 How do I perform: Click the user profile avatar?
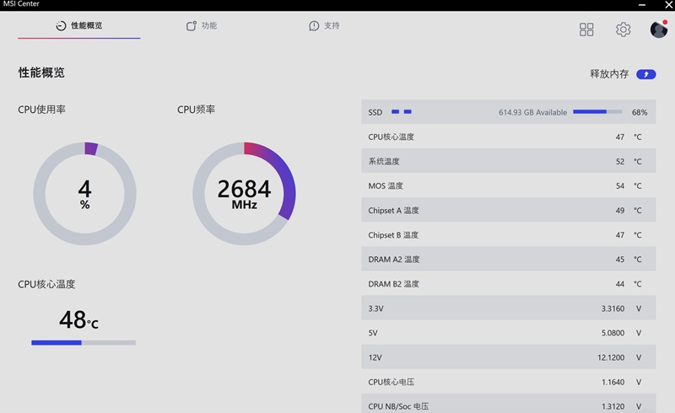[x=658, y=29]
